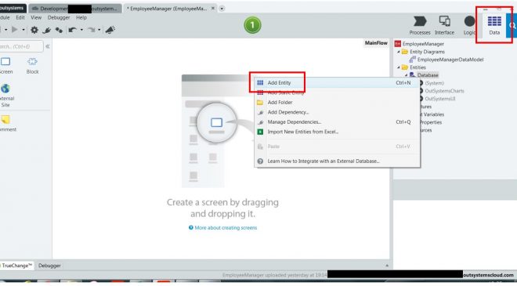Open module settings gear icon in toolbar
This screenshot has width=517, height=286.
click(34, 30)
